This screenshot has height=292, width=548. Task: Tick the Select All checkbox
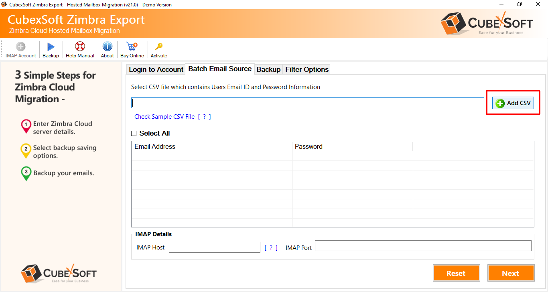(134, 134)
